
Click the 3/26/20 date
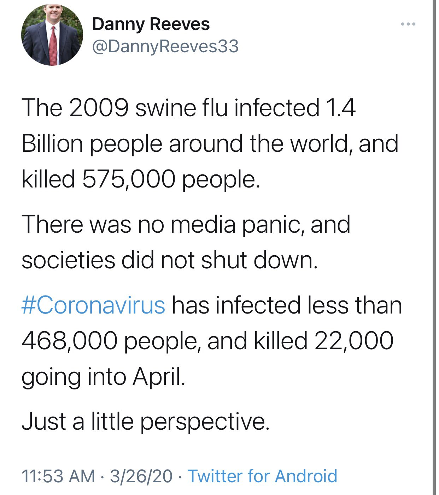[x=141, y=476]
